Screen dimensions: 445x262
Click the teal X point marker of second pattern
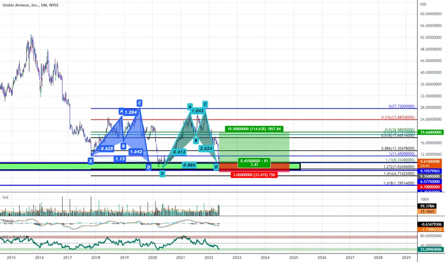pyautogui.click(x=162, y=173)
